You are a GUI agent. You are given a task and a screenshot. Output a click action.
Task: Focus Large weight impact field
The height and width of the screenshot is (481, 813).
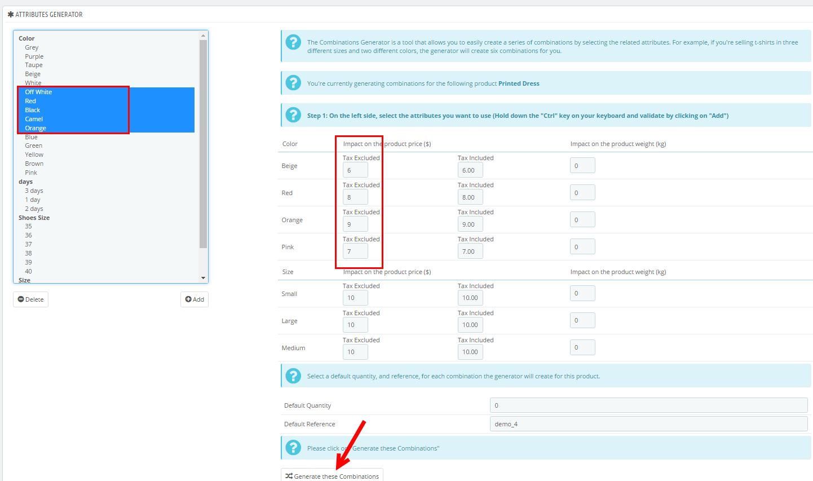tap(582, 320)
